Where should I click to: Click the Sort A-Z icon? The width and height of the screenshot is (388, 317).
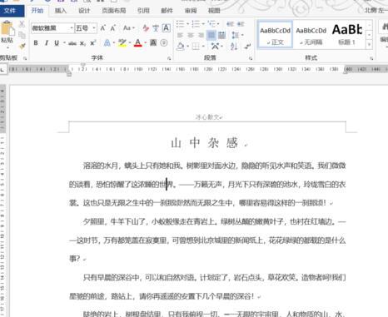coord(234,47)
